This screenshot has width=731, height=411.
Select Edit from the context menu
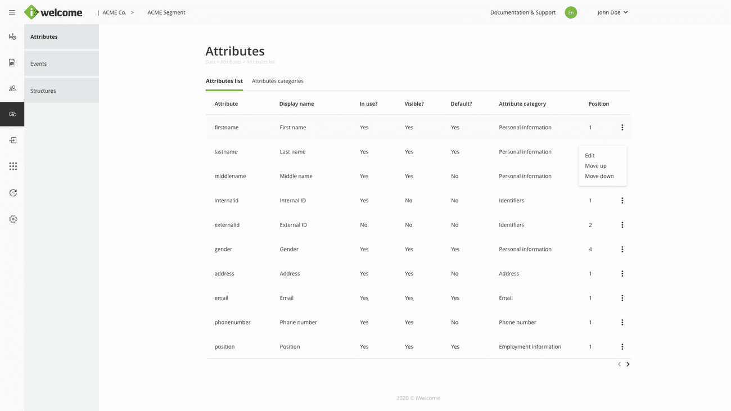click(589, 156)
